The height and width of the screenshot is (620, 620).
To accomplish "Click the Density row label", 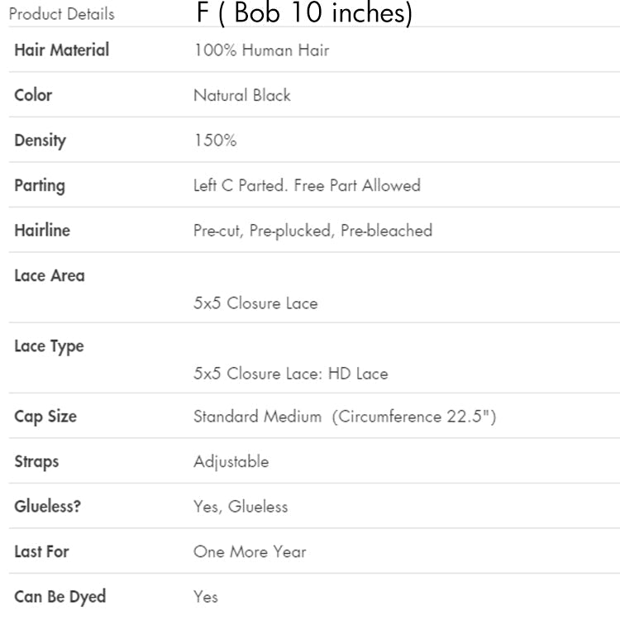I will [x=40, y=140].
